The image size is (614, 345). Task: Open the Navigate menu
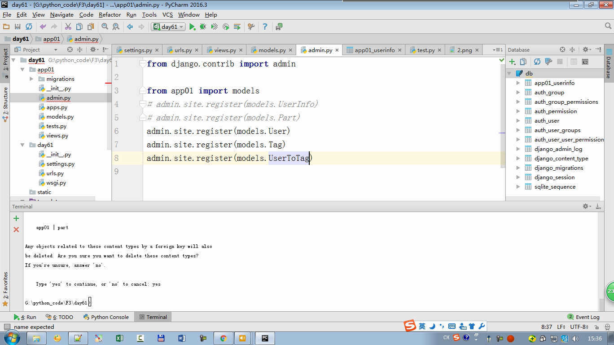point(61,14)
